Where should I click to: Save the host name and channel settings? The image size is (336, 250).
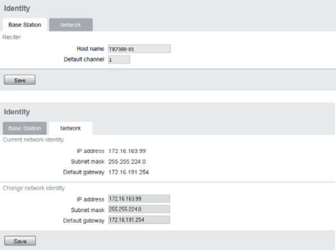[20, 80]
